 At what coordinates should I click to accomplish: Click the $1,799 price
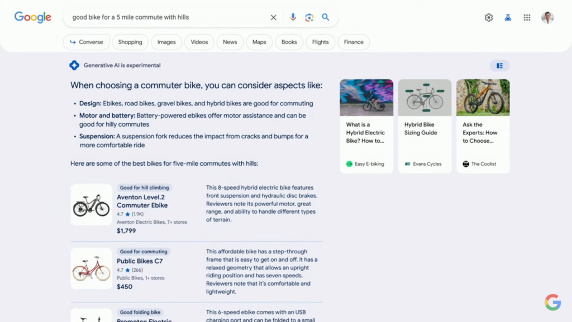click(x=126, y=230)
